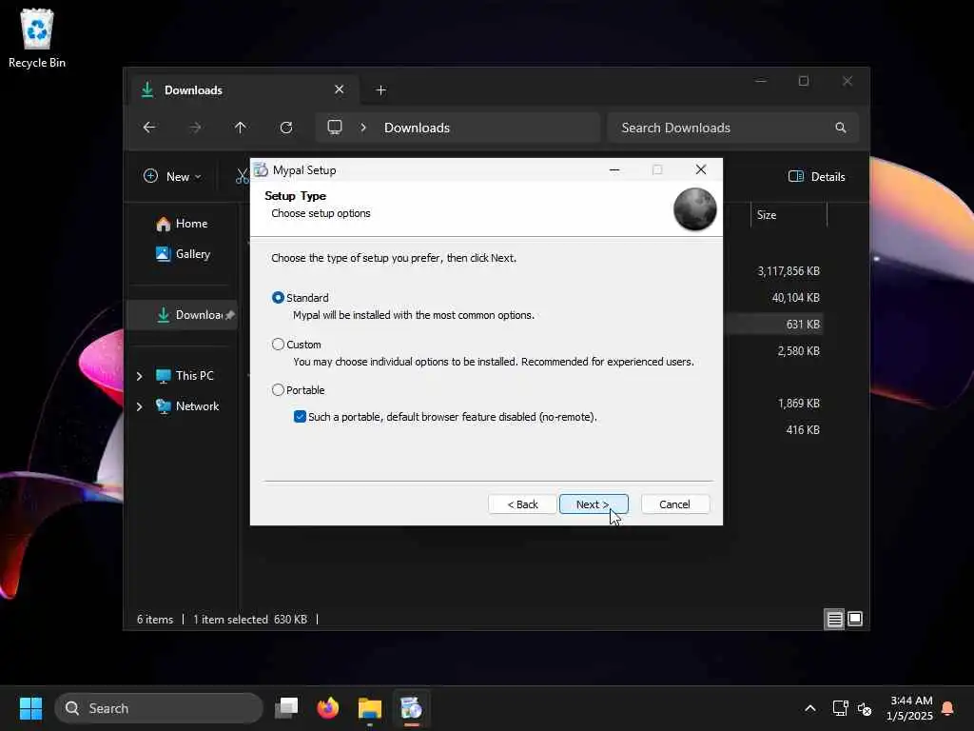Add a new tab in File Explorer
Screen dimensions: 974x731
pos(380,90)
